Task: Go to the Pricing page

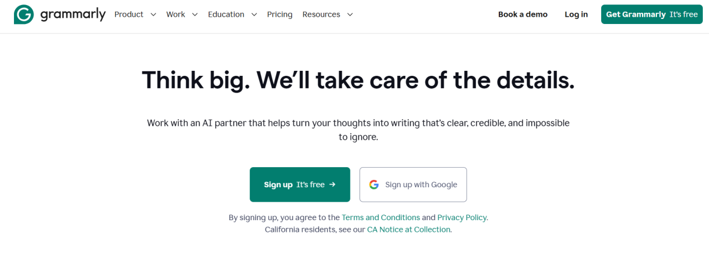Action: coord(280,14)
